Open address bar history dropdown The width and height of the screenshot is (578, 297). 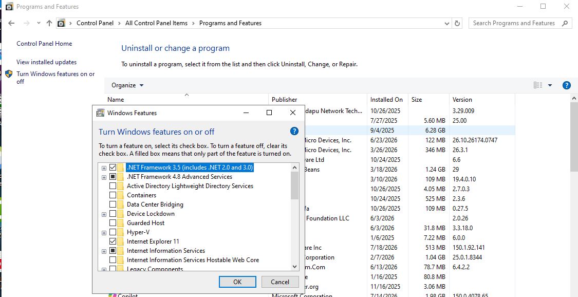pyautogui.click(x=447, y=23)
